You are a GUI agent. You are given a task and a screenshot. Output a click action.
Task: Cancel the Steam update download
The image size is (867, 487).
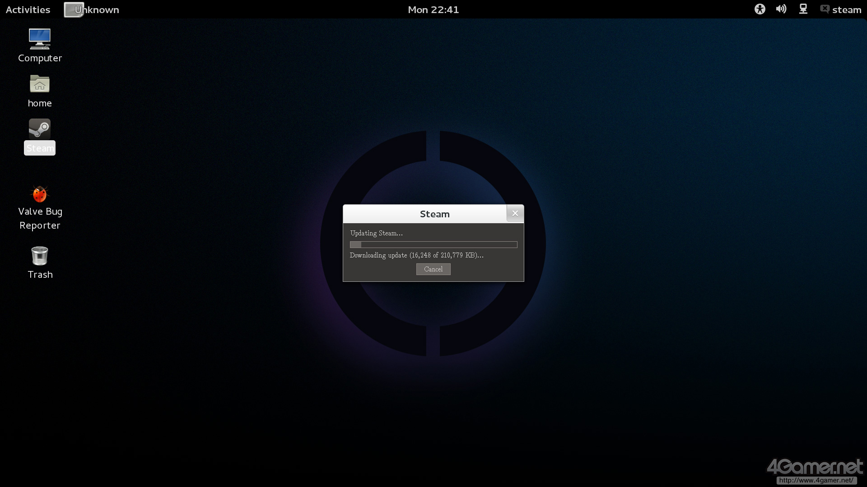pyautogui.click(x=433, y=269)
